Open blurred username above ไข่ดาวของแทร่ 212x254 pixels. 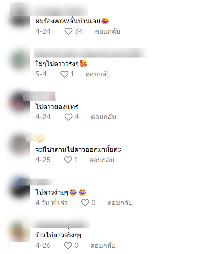pos(39,97)
